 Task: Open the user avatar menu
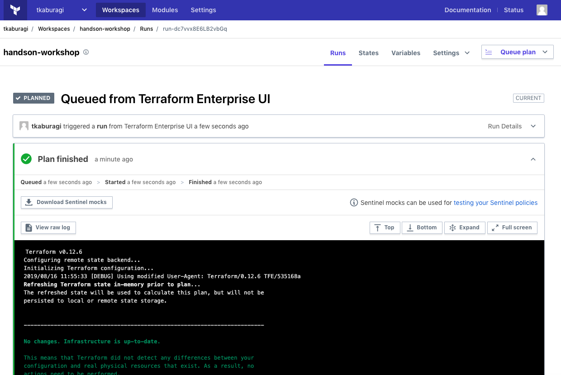tap(542, 10)
